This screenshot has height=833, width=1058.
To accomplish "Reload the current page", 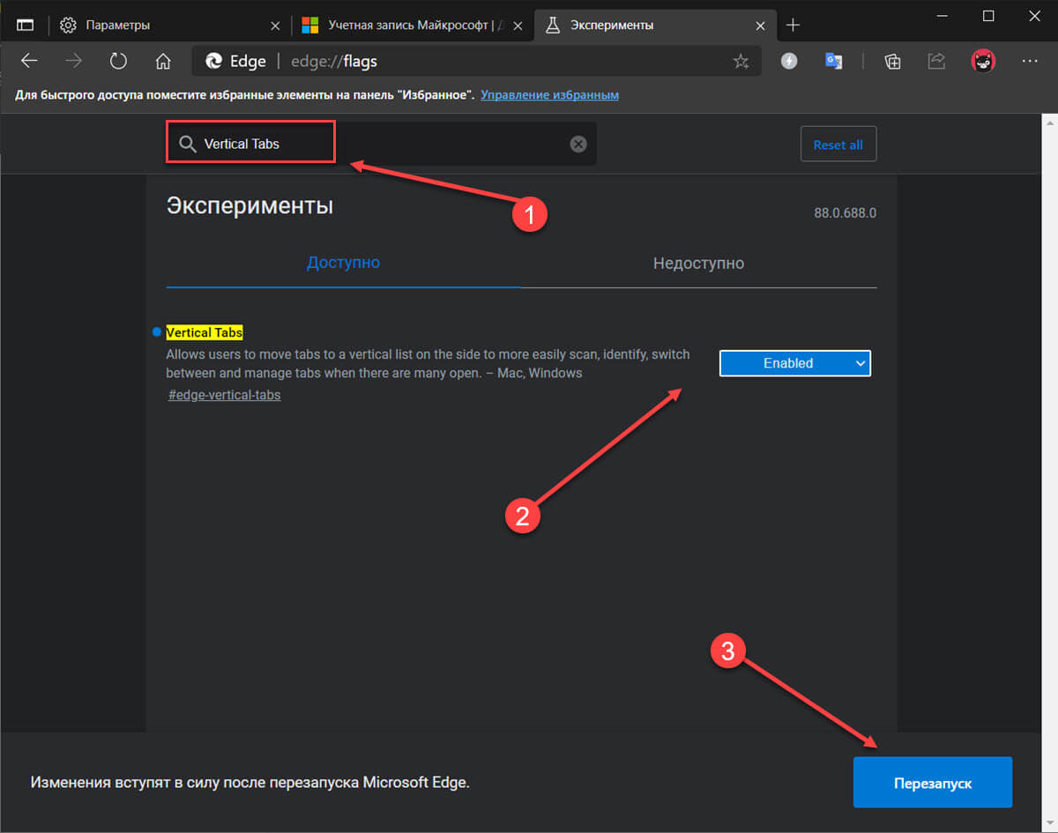I will pos(118,61).
